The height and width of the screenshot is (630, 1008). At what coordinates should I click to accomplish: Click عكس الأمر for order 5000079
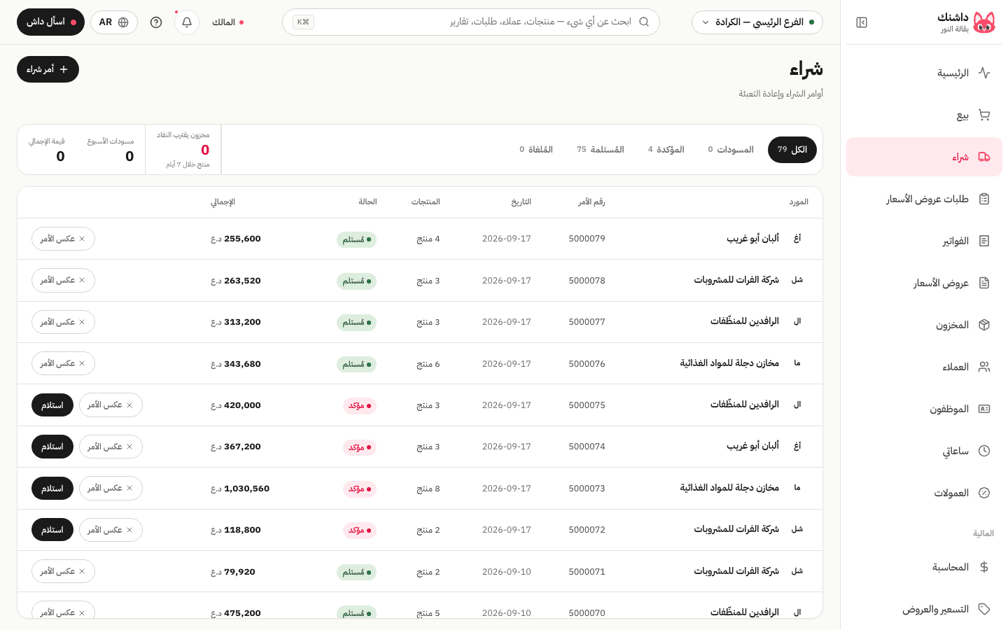pos(63,239)
